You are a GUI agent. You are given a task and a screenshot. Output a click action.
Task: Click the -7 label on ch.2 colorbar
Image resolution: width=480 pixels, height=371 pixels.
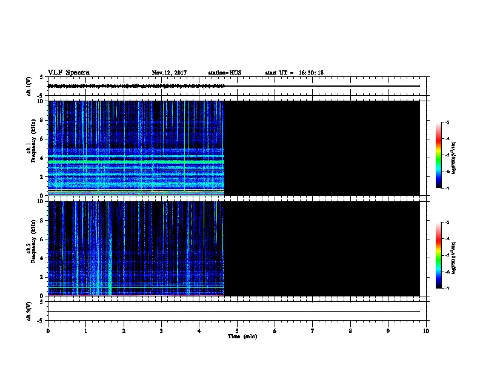click(447, 288)
